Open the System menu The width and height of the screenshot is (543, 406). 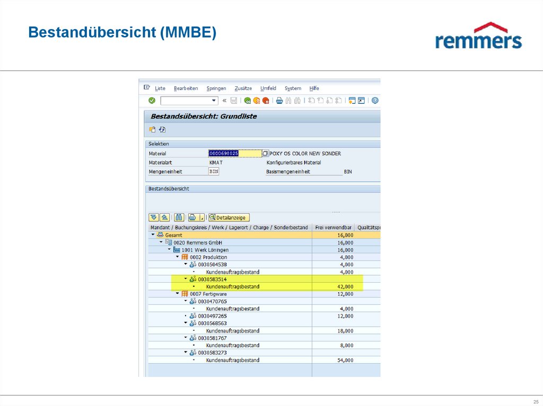(x=292, y=88)
